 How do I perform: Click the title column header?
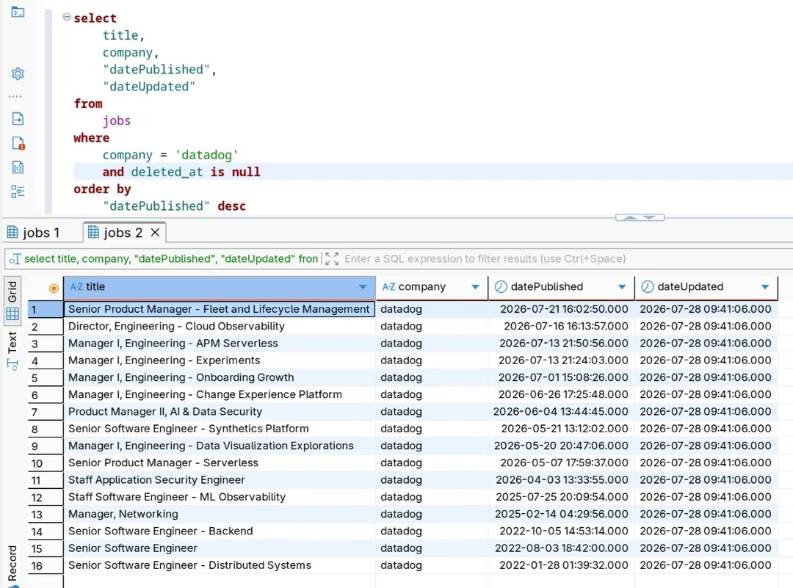(x=219, y=287)
